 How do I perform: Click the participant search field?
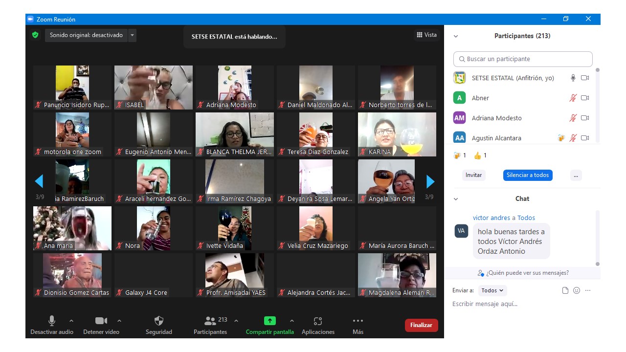523,59
